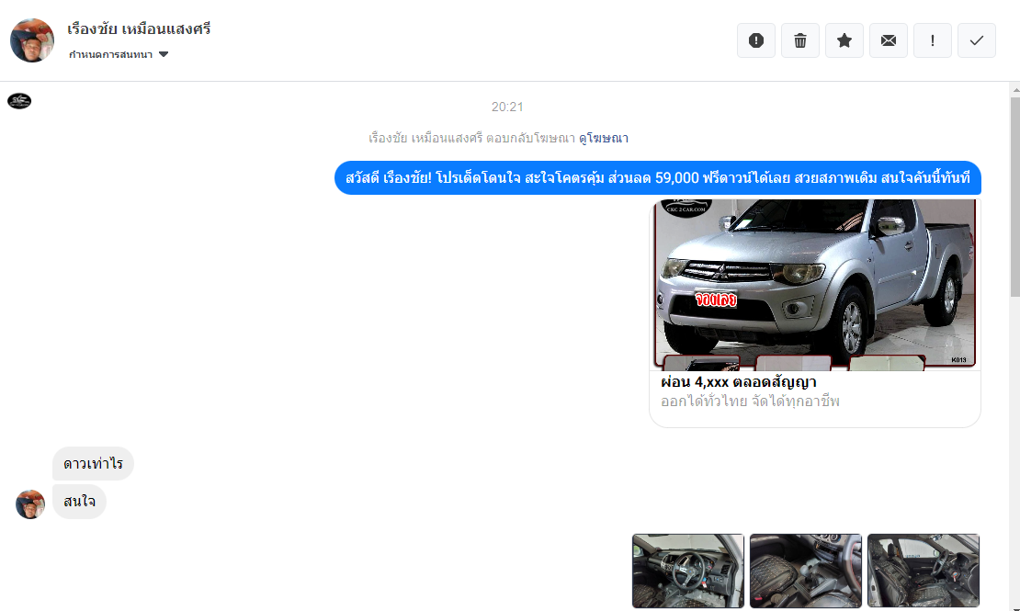Click the 20:21 timestamp
1020x611 pixels.
(x=507, y=107)
